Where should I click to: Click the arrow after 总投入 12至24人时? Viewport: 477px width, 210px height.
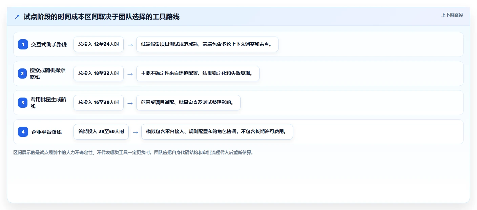point(130,45)
